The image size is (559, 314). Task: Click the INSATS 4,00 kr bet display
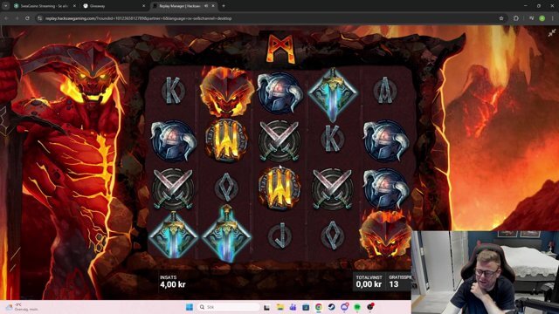pos(173,281)
